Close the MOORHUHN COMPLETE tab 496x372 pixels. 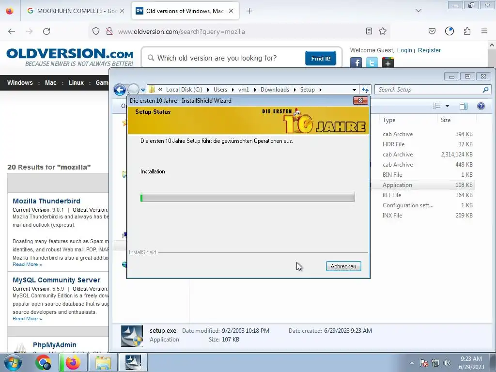(x=122, y=11)
